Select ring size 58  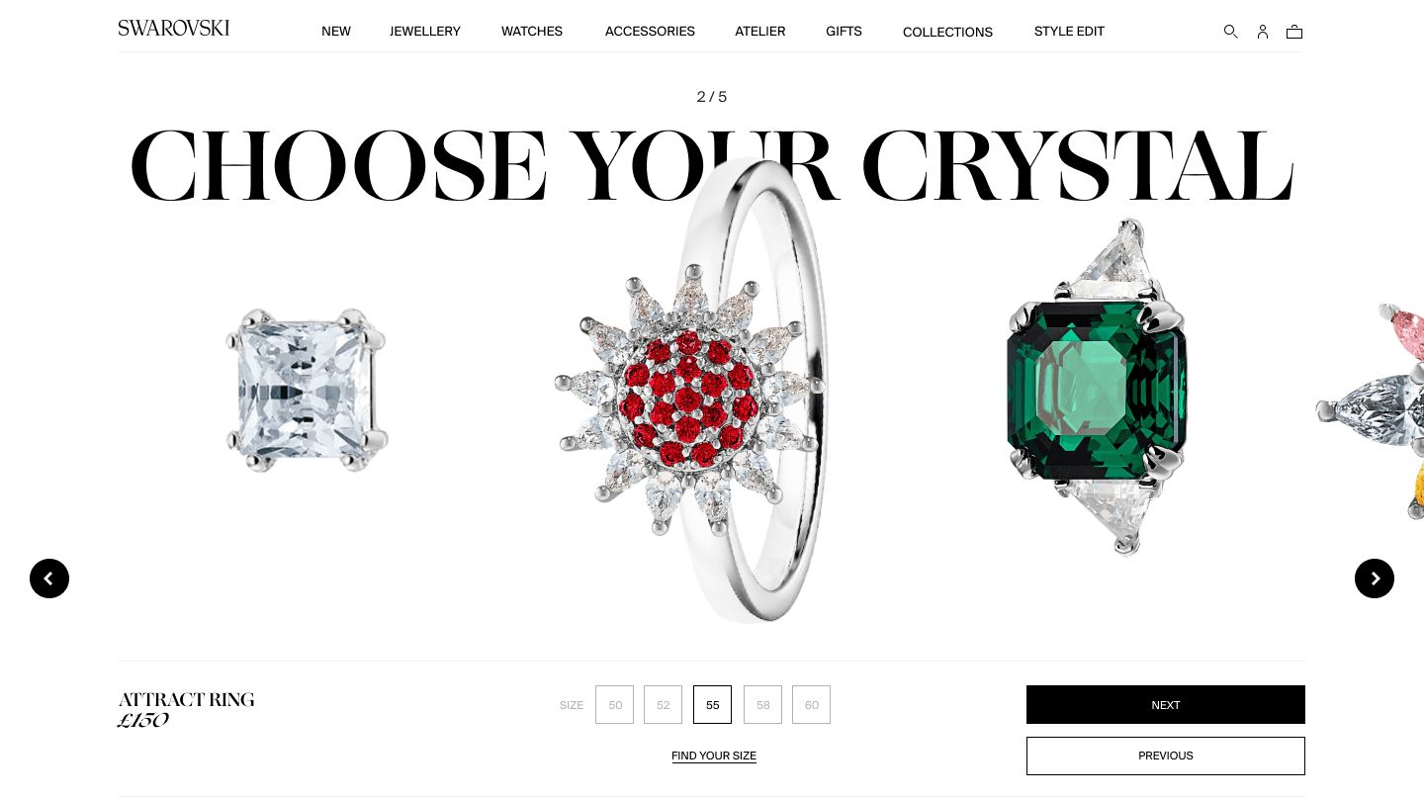click(763, 705)
